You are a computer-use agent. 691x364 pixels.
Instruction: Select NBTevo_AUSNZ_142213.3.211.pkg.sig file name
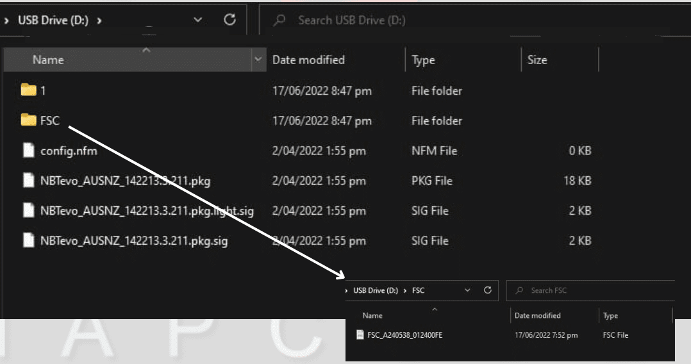[x=134, y=240]
